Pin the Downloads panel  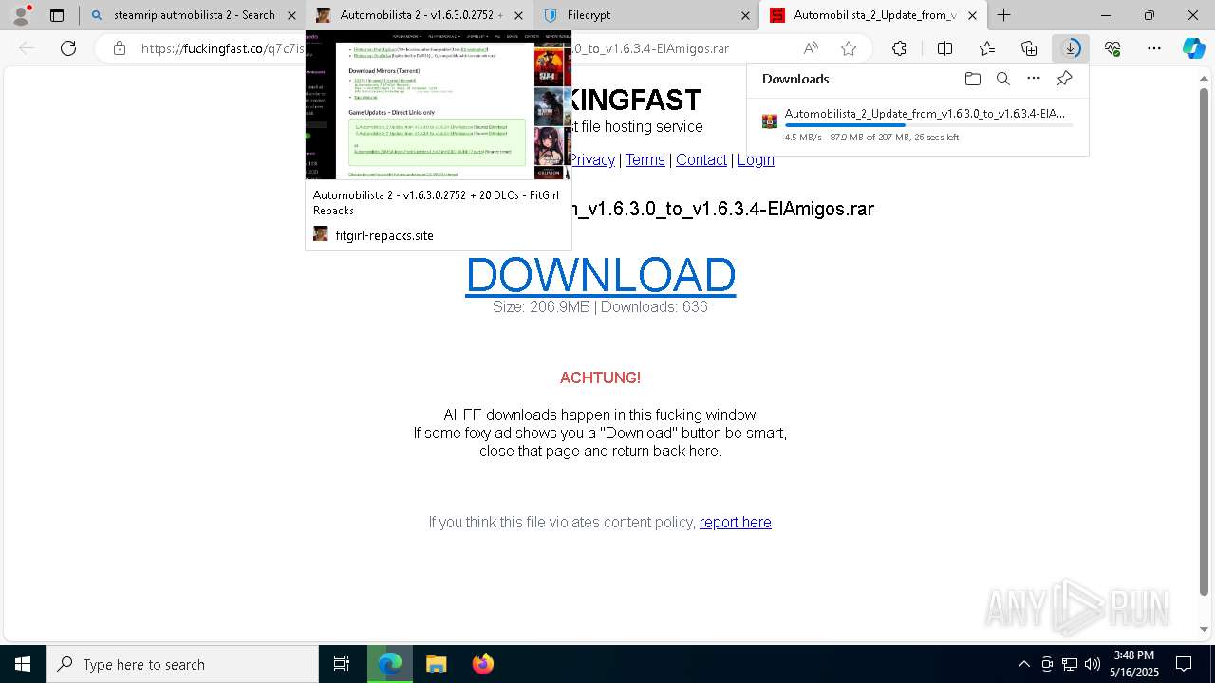click(1064, 79)
